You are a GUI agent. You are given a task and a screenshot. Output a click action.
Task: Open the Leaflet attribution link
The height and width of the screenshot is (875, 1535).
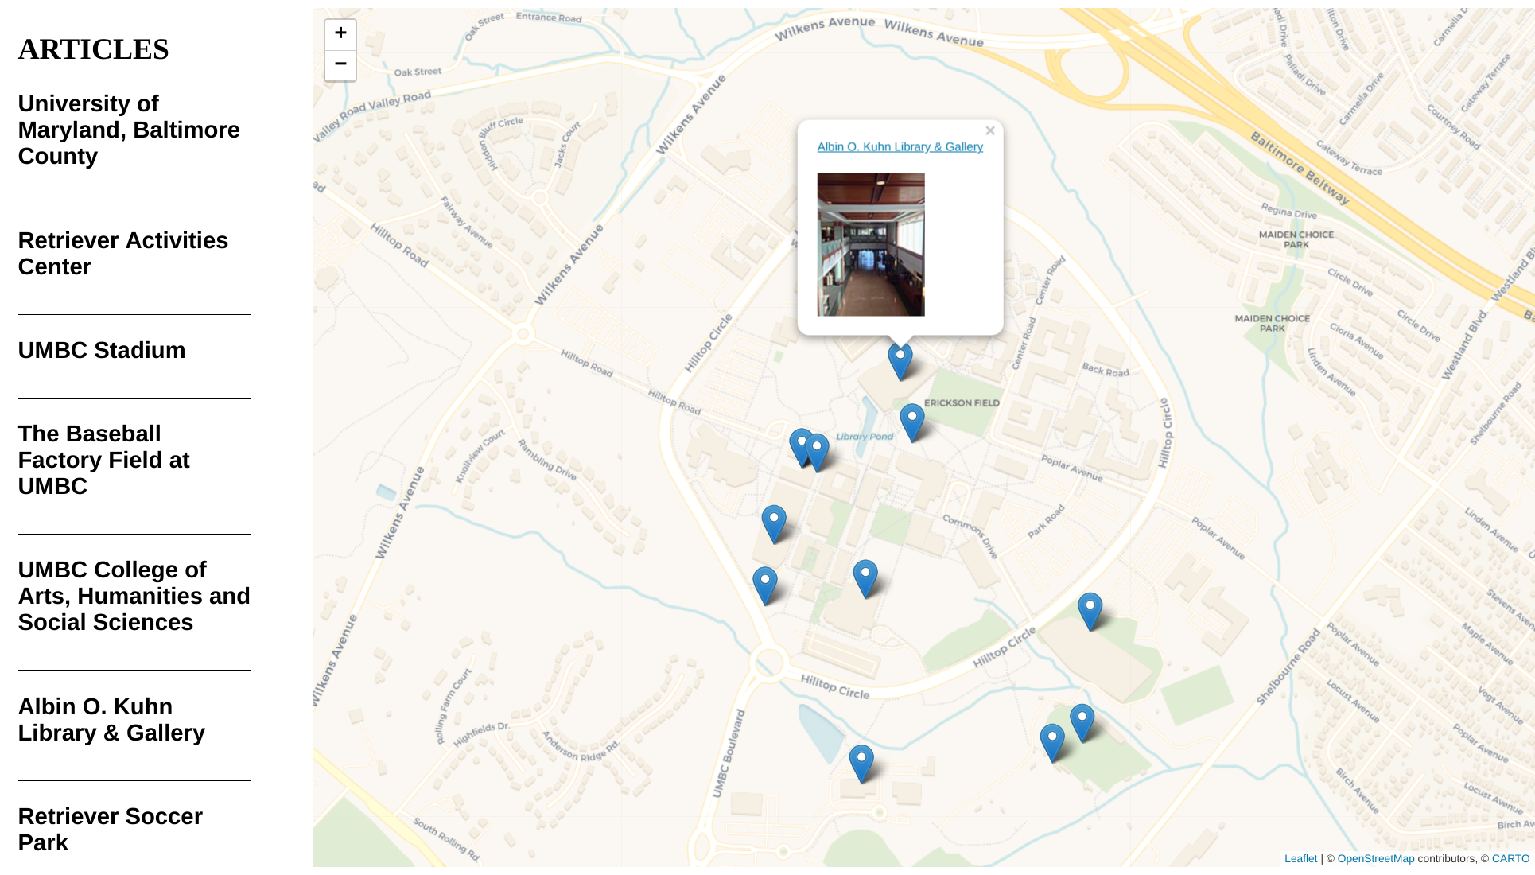coord(1300,858)
